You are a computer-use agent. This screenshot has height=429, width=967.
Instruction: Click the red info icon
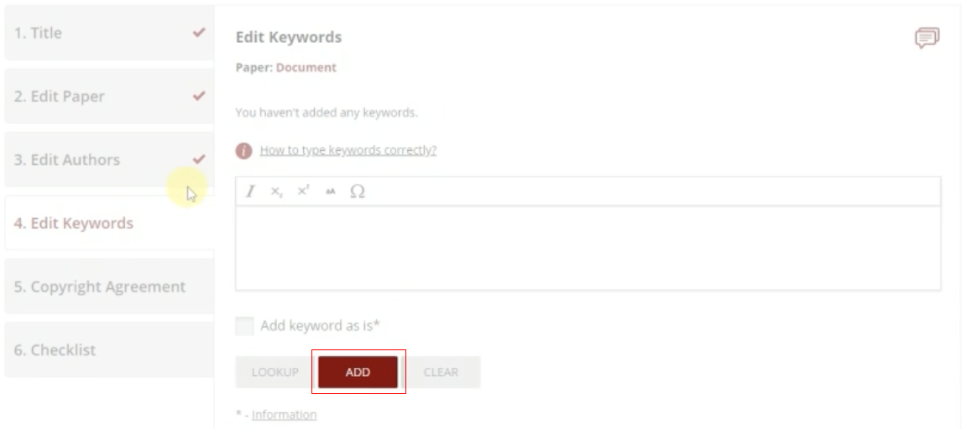[244, 151]
